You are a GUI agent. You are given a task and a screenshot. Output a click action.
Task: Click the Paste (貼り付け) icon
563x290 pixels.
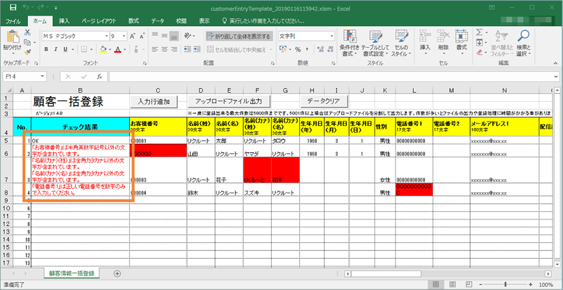[12, 38]
